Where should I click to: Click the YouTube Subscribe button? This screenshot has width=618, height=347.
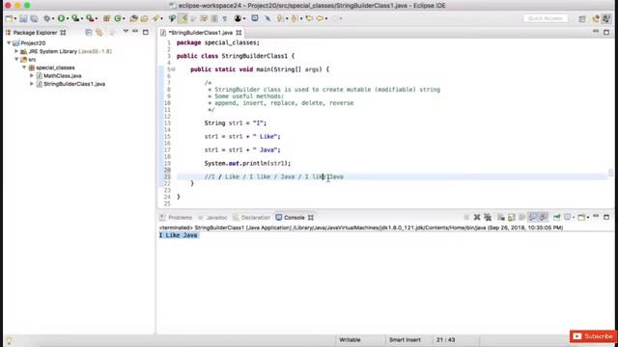point(593,336)
